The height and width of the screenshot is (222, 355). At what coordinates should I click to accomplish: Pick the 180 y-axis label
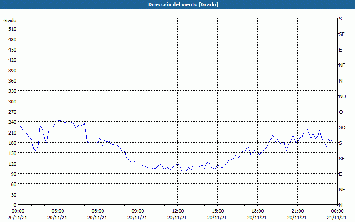coord(12,143)
